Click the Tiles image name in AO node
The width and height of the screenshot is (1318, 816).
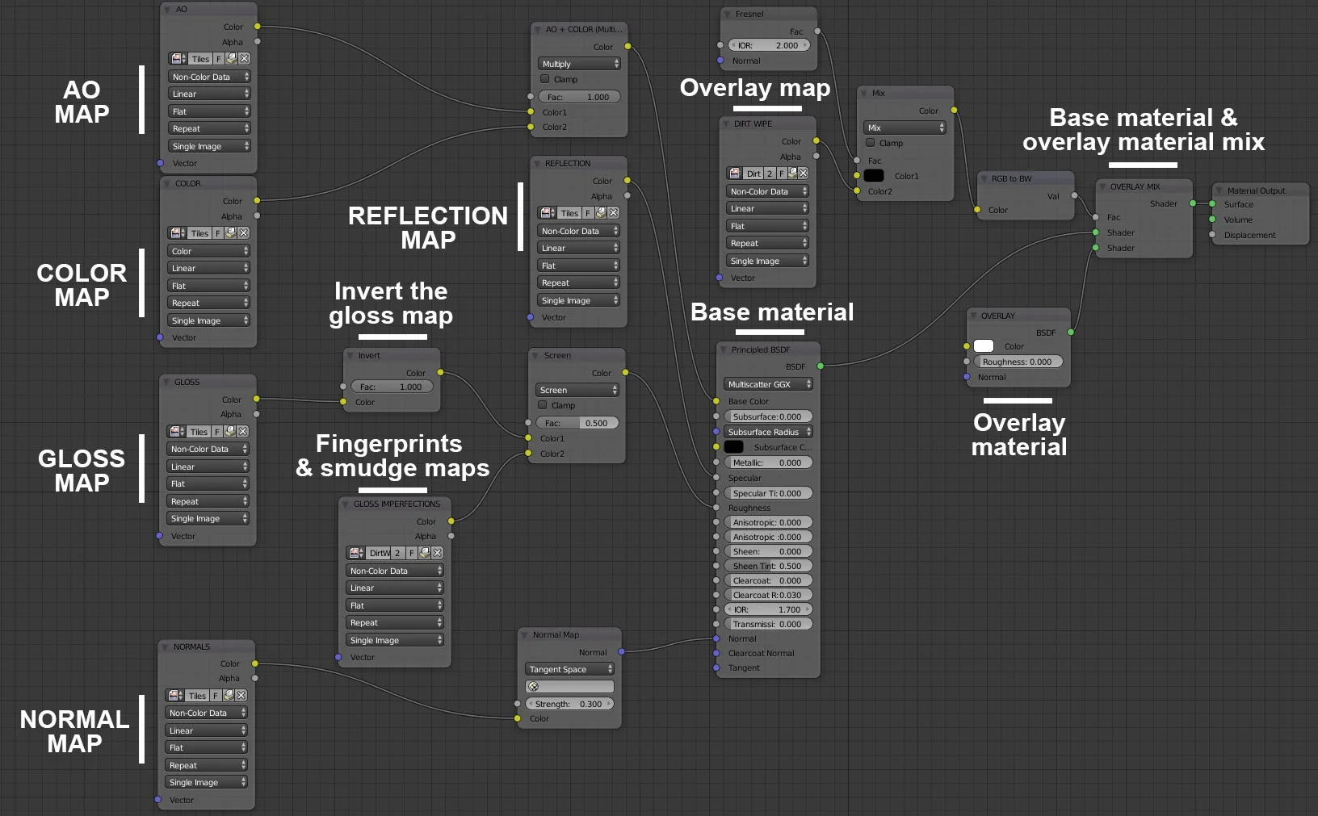pyautogui.click(x=200, y=59)
